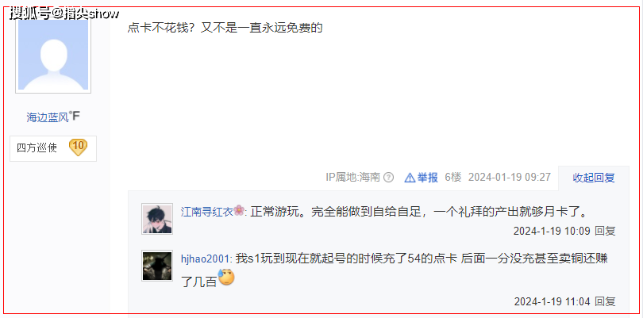Select the post timestamp 2024-01-19 09:27

pyautogui.click(x=510, y=178)
